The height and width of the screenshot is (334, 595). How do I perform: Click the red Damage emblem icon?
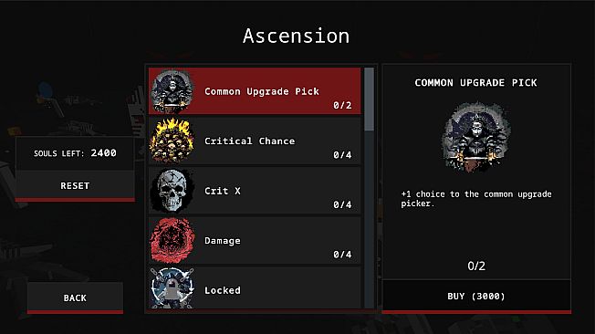pyautogui.click(x=172, y=240)
